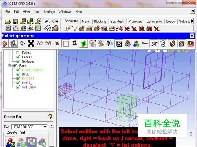
Task: Click Create Part by Selection icon
Action: tap(11, 142)
